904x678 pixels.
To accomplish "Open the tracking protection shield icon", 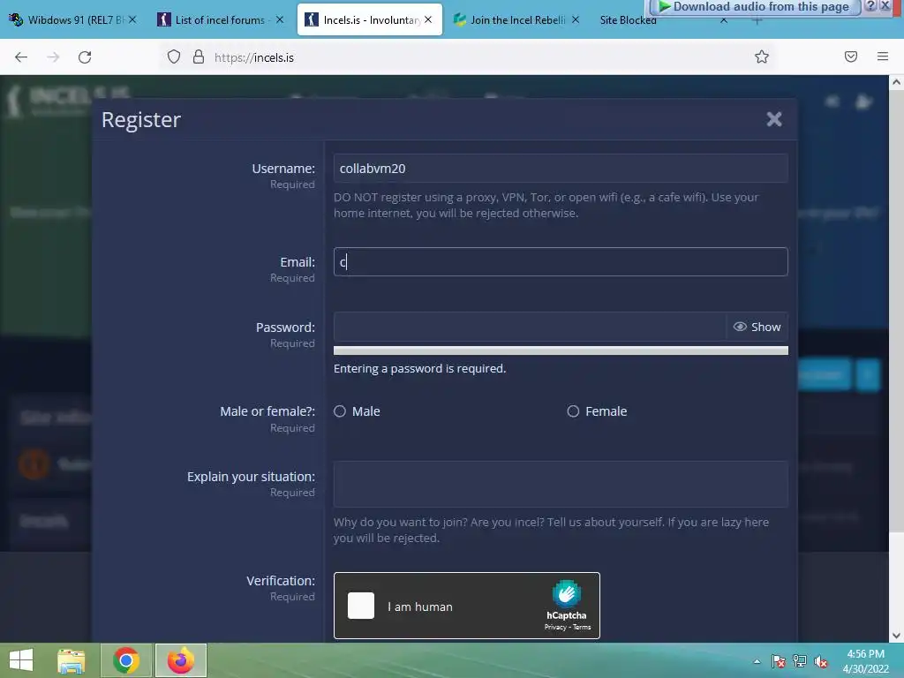I will (x=174, y=57).
